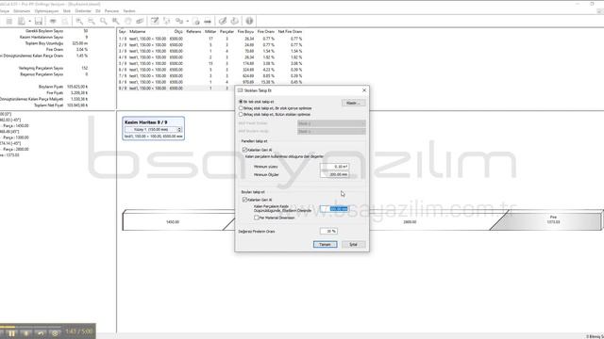Select the Pan hand tool

coord(128,21)
